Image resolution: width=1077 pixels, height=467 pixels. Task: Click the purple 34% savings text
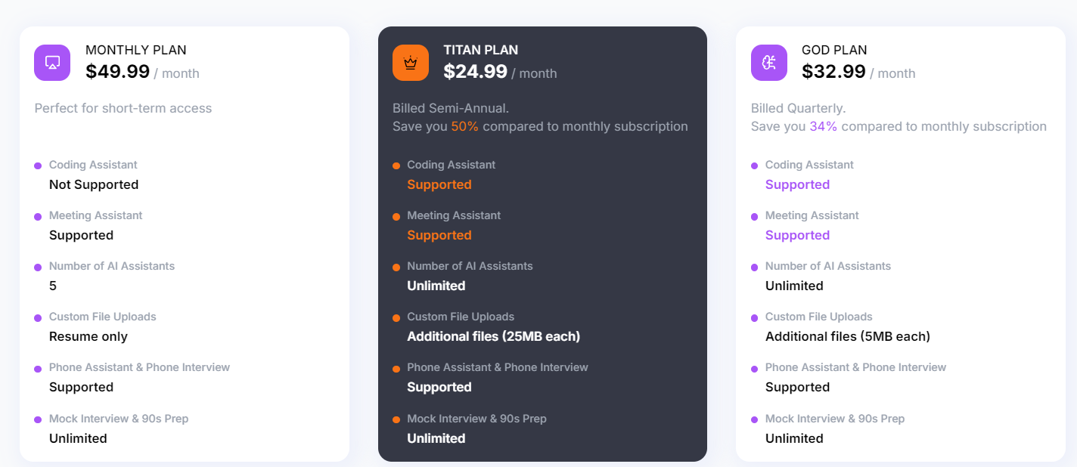(x=824, y=126)
